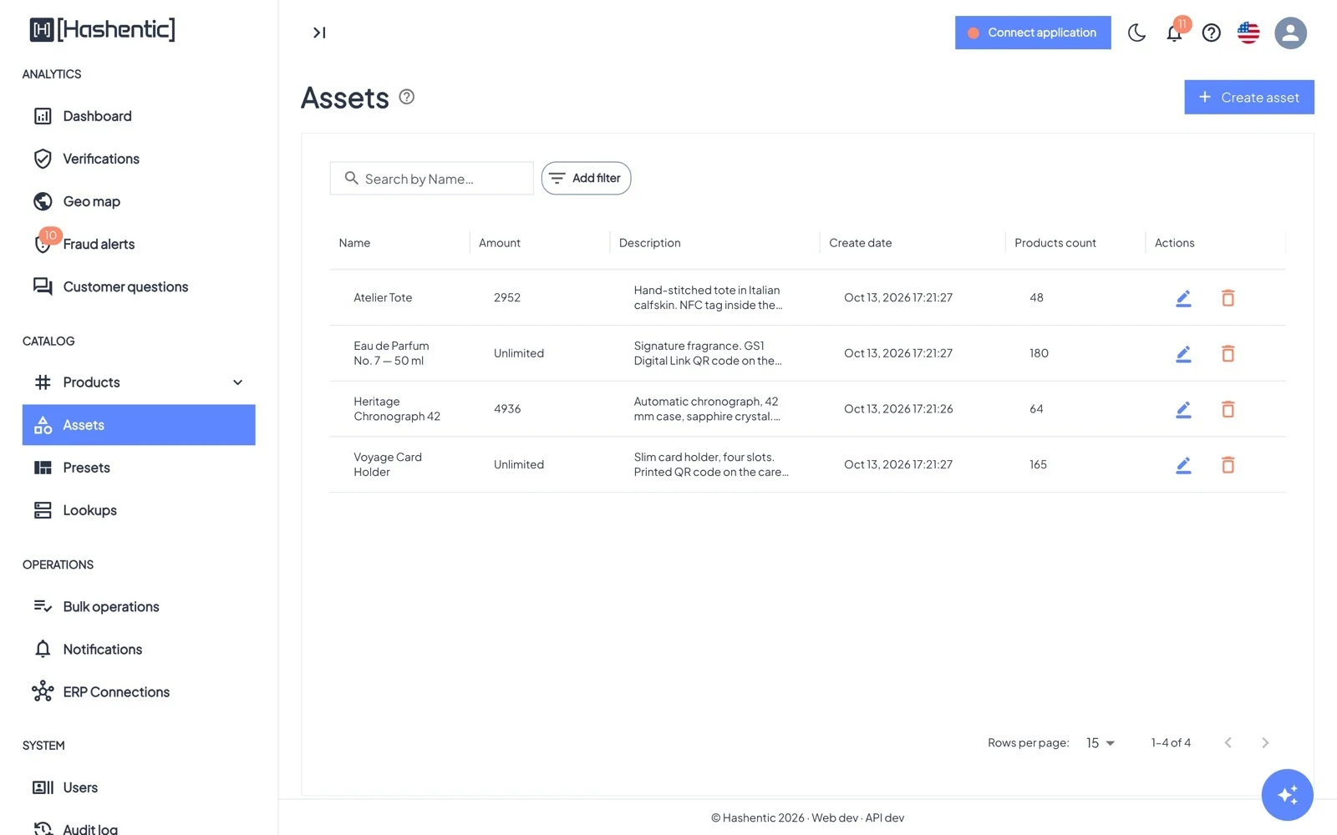Open Geo map in the sidebar
Viewport: 1337px width, 835px height.
point(139,201)
